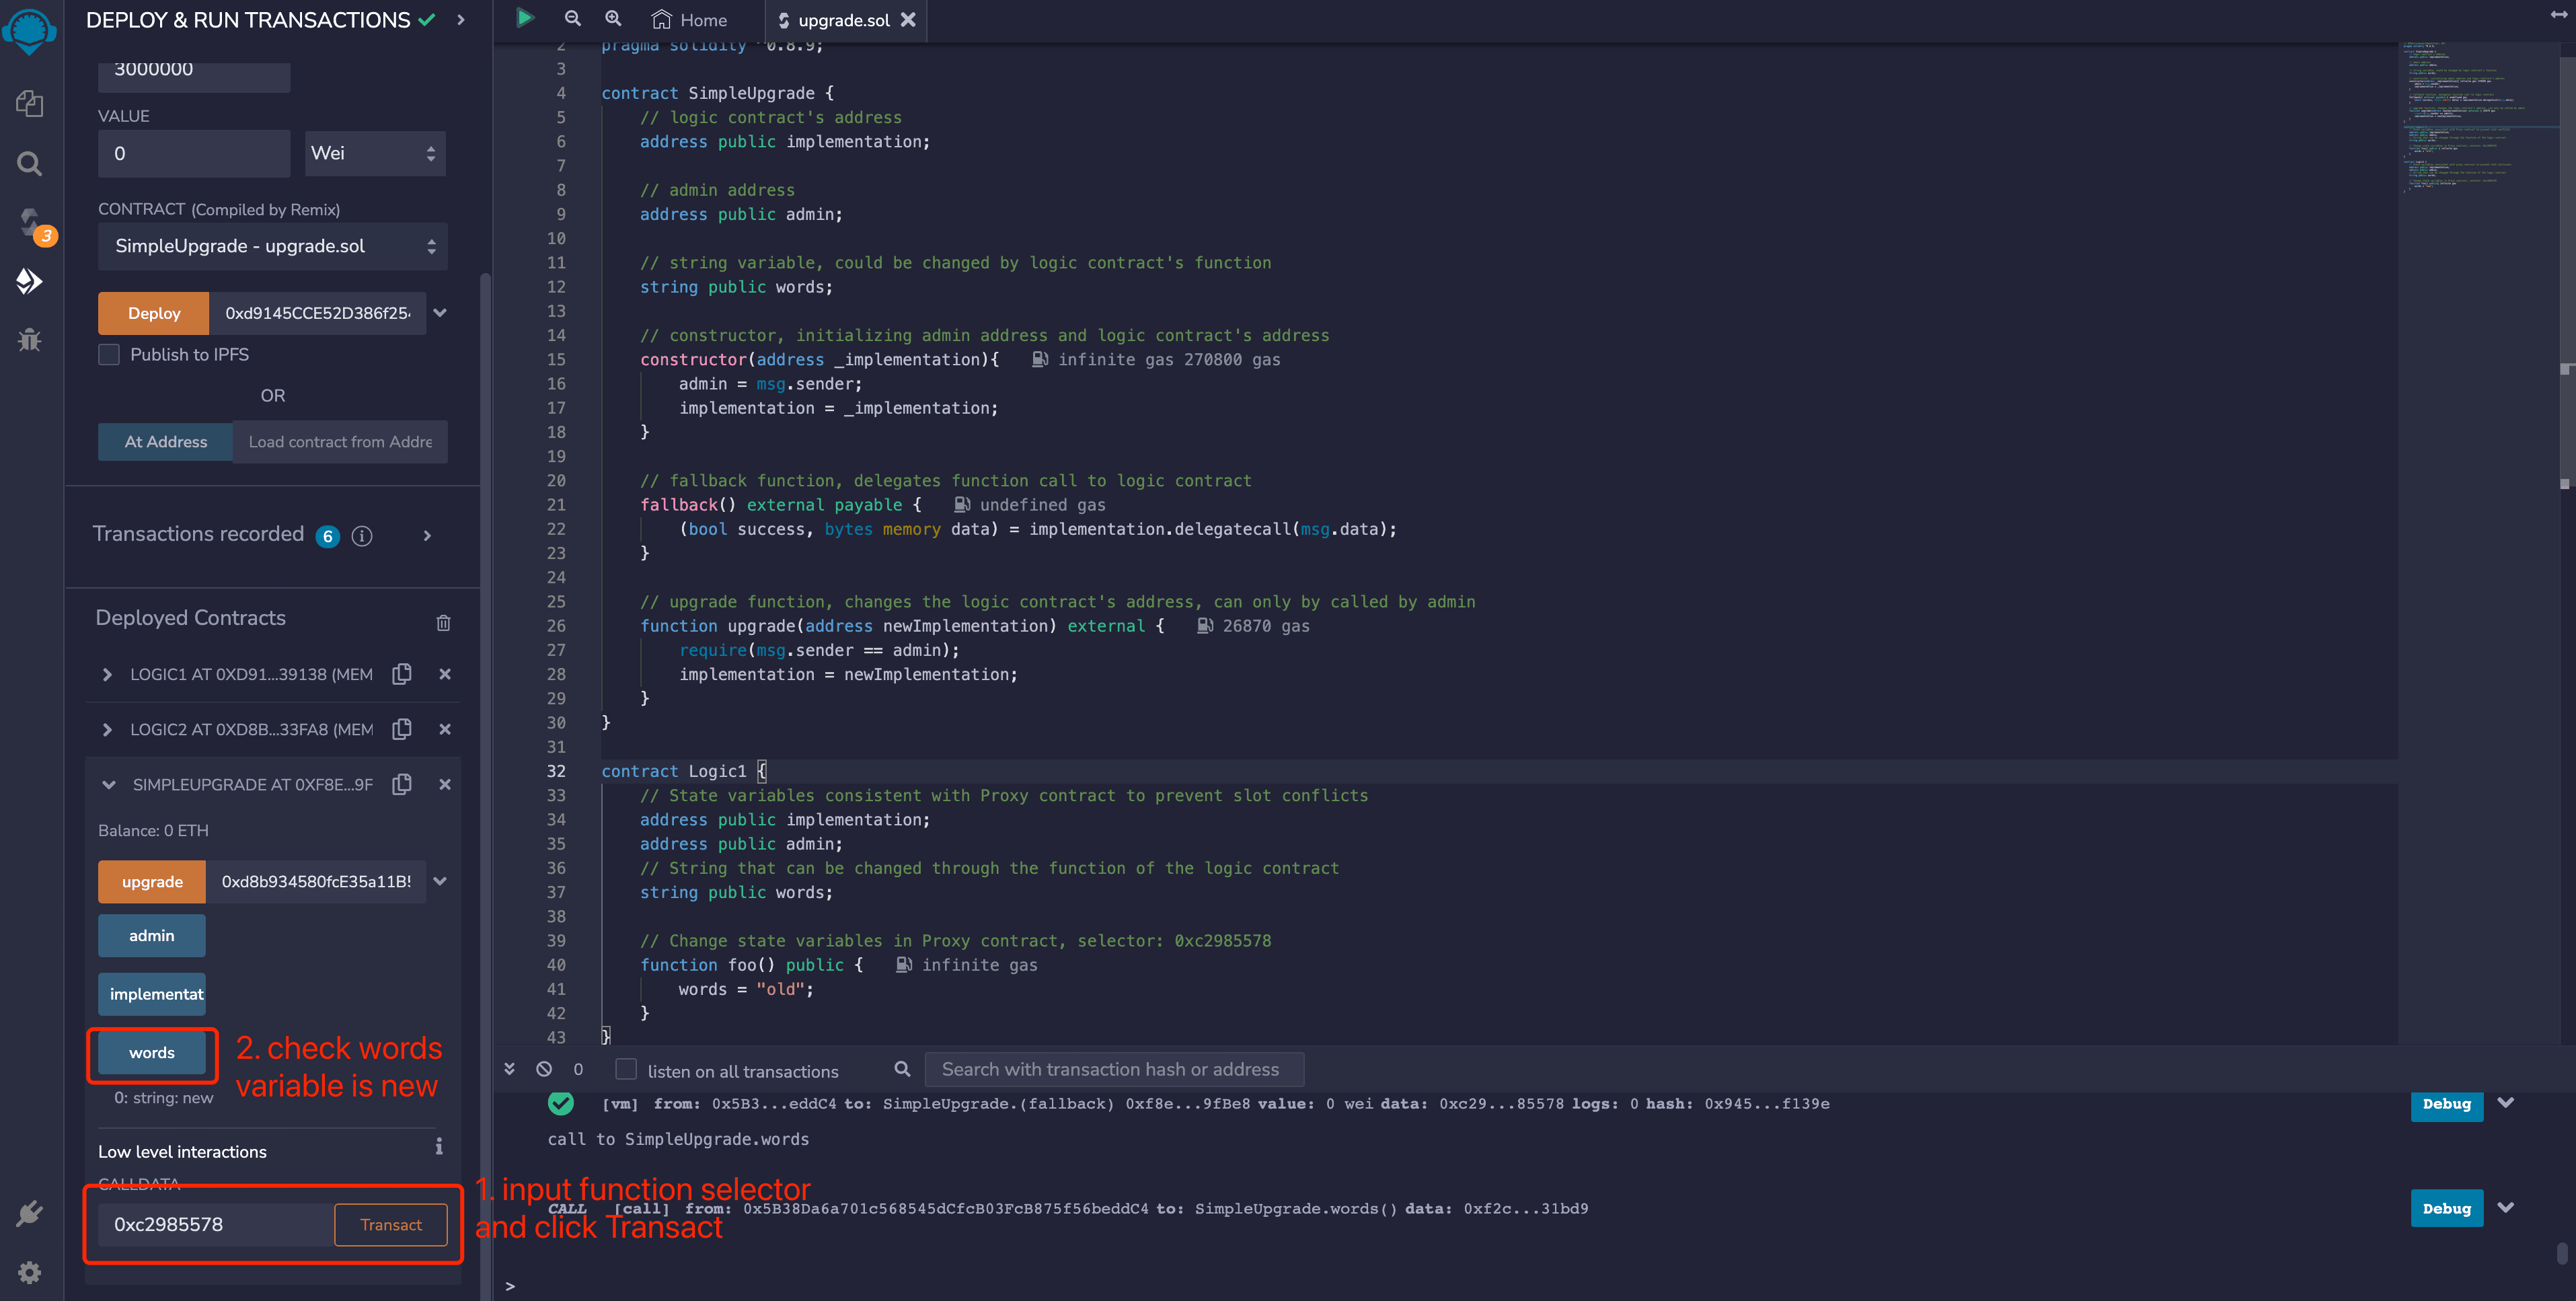This screenshot has width=2576, height=1301.
Task: Expand LOGIC1 deployed contract
Action: (x=107, y=675)
